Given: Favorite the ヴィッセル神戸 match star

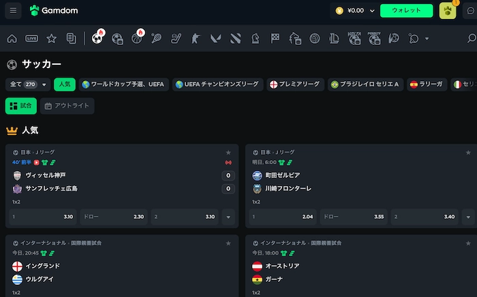Looking at the screenshot, I should click(228, 153).
